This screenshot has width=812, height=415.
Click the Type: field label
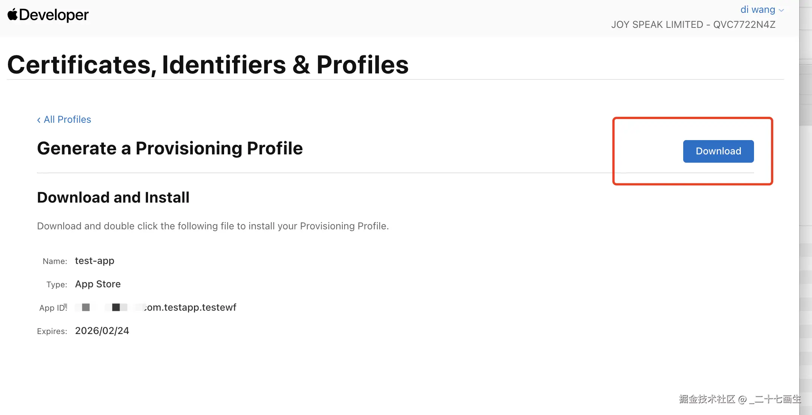[57, 285]
